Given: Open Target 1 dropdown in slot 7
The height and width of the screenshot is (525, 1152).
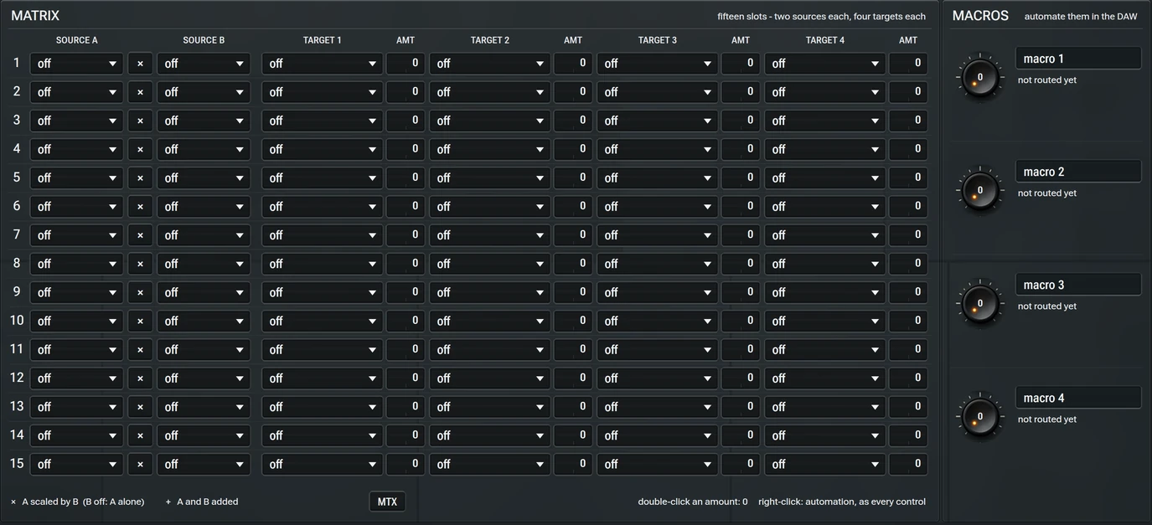Looking at the screenshot, I should [x=323, y=235].
